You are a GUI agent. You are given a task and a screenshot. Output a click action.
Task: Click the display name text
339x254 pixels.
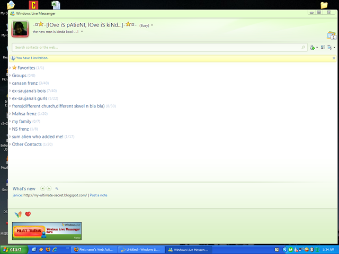[85, 25]
